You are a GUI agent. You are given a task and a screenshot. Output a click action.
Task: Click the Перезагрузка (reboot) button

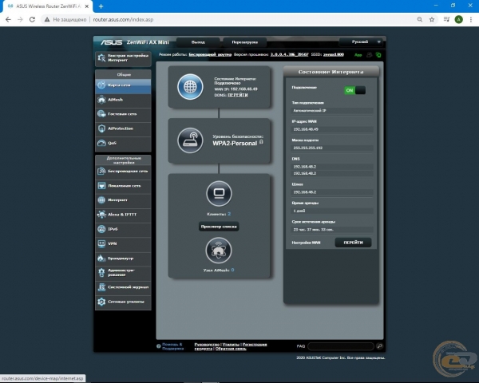coord(245,42)
